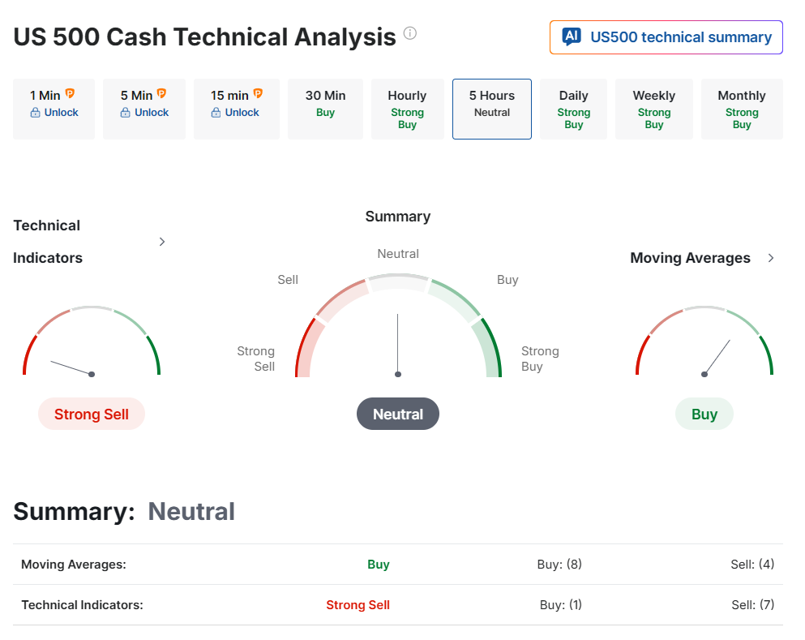Click the green 'Buy' value in Moving Averages row
Image resolution: width=805 pixels, height=640 pixels.
pyautogui.click(x=379, y=565)
